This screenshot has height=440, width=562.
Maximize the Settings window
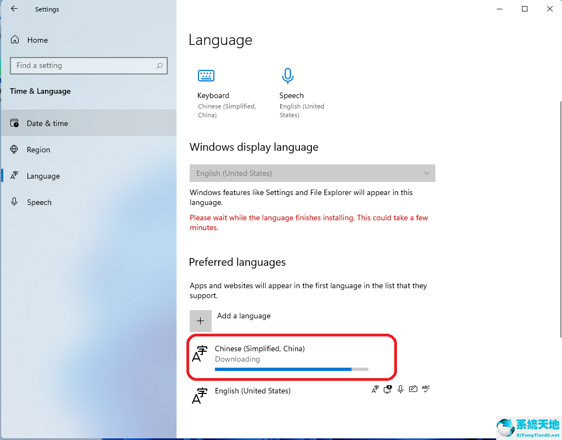coord(525,9)
